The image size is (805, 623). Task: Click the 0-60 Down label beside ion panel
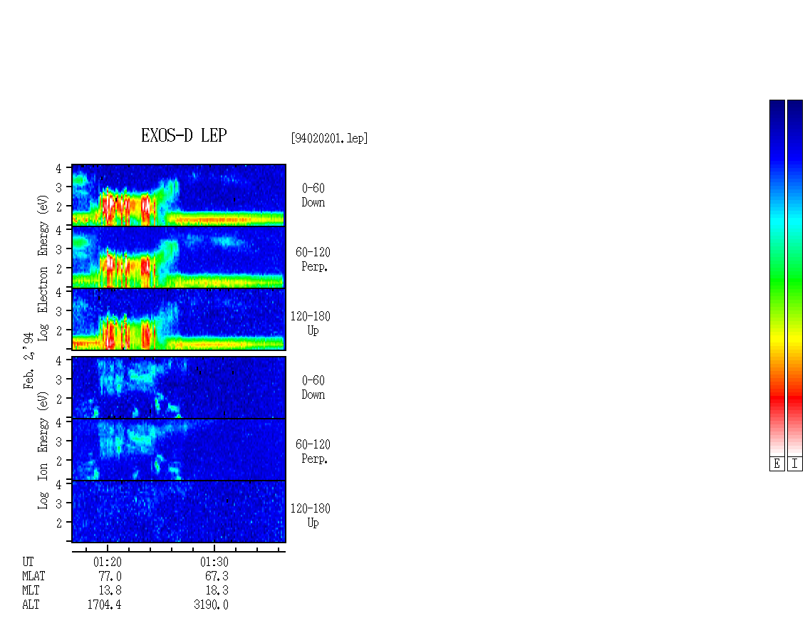pyautogui.click(x=313, y=388)
